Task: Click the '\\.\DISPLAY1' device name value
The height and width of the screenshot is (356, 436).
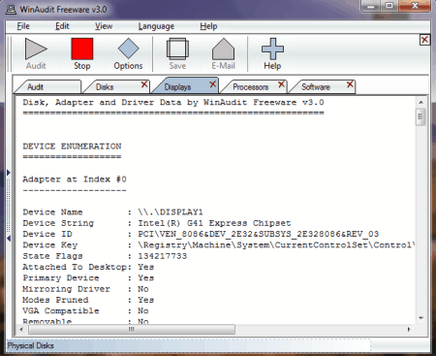Action: [x=171, y=212]
